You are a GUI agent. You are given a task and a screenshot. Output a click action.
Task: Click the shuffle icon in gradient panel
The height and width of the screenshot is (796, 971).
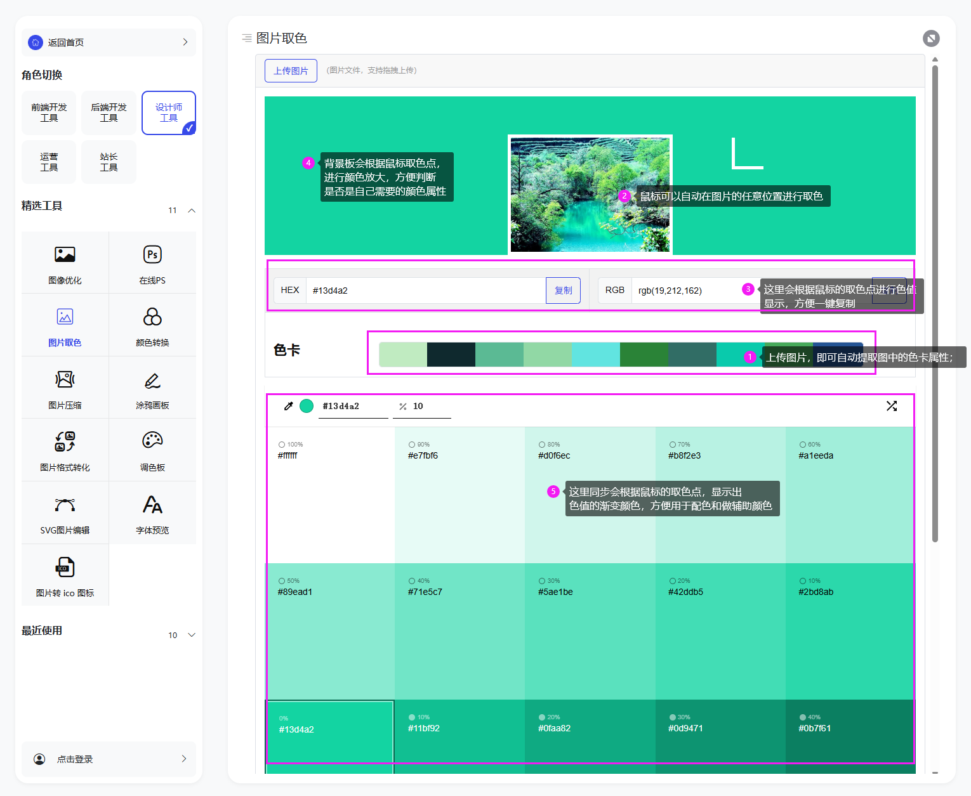coord(892,406)
